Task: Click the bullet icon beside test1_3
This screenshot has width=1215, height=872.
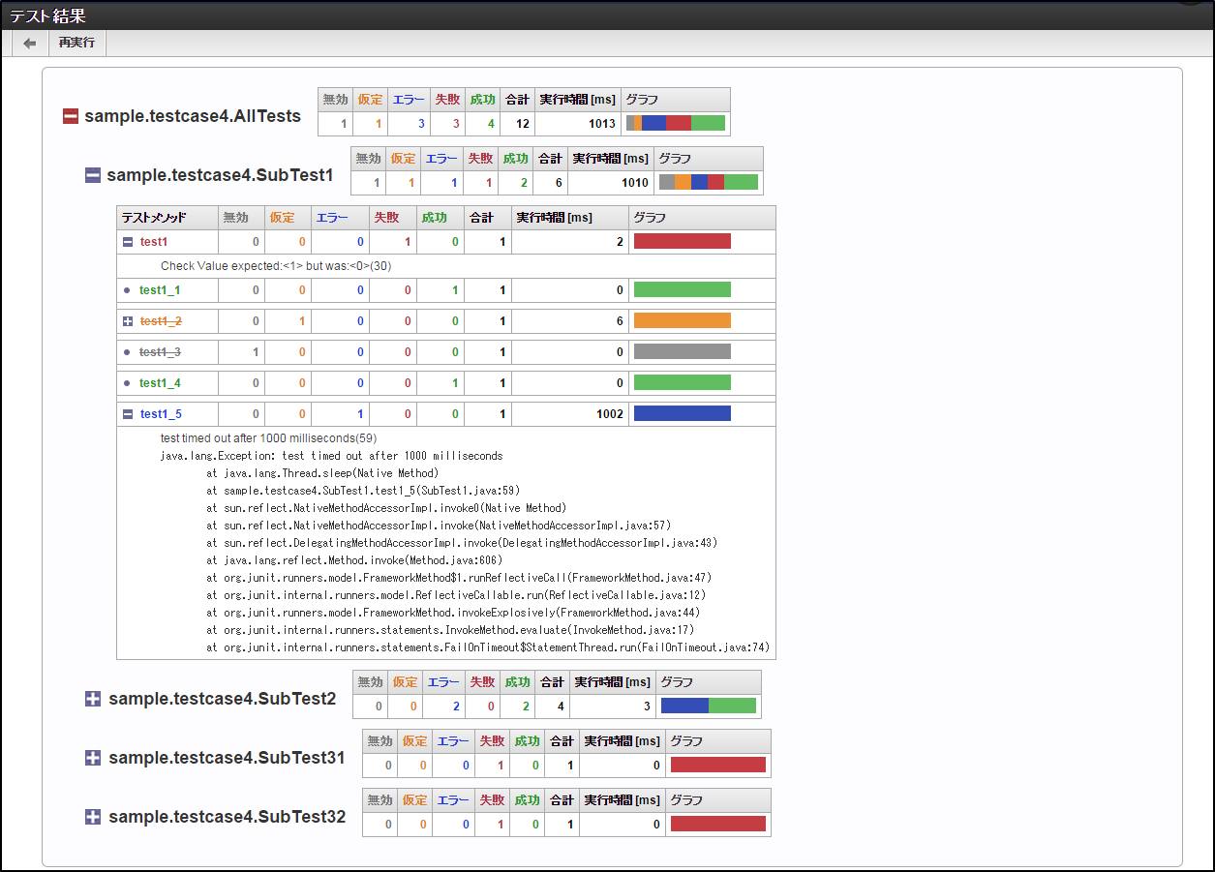Action: click(127, 352)
